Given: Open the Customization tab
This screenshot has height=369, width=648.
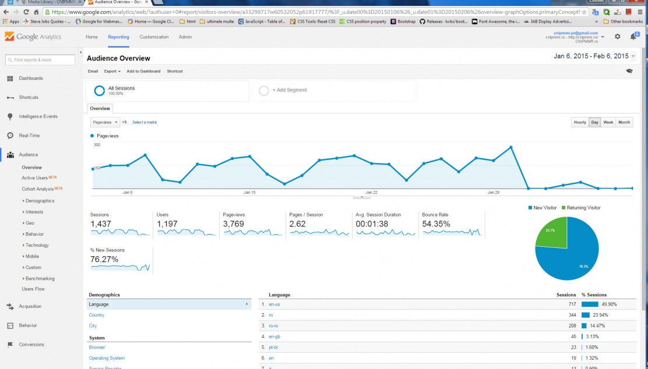Looking at the screenshot, I should point(154,37).
